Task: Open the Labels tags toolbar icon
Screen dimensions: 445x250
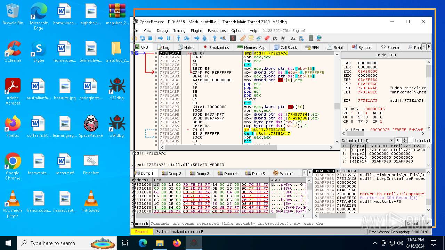Action: (259, 38)
